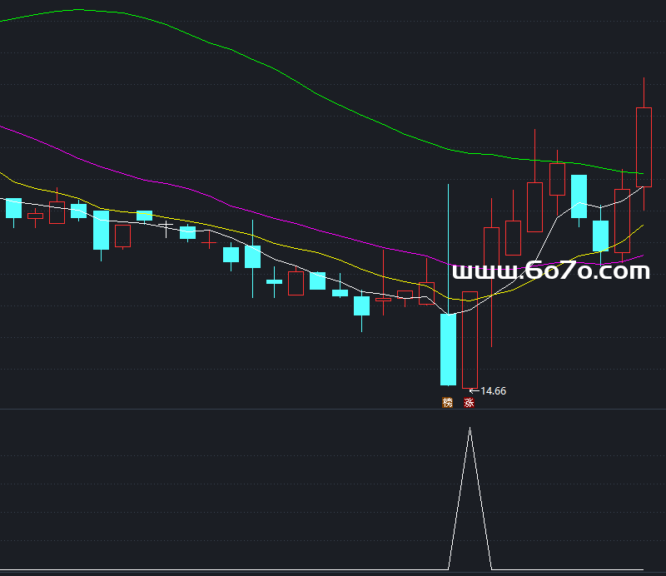Click the 榜 marker icon below the candles
666x576 pixels.
(448, 403)
